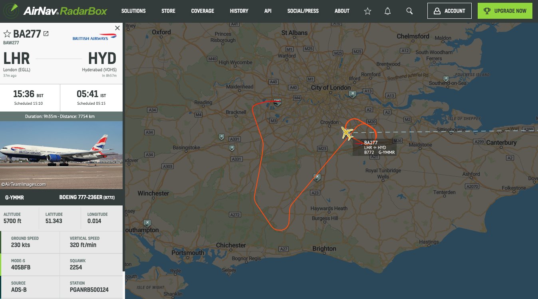Click the Upgrade Now button
This screenshot has width=538, height=299.
click(x=505, y=11)
